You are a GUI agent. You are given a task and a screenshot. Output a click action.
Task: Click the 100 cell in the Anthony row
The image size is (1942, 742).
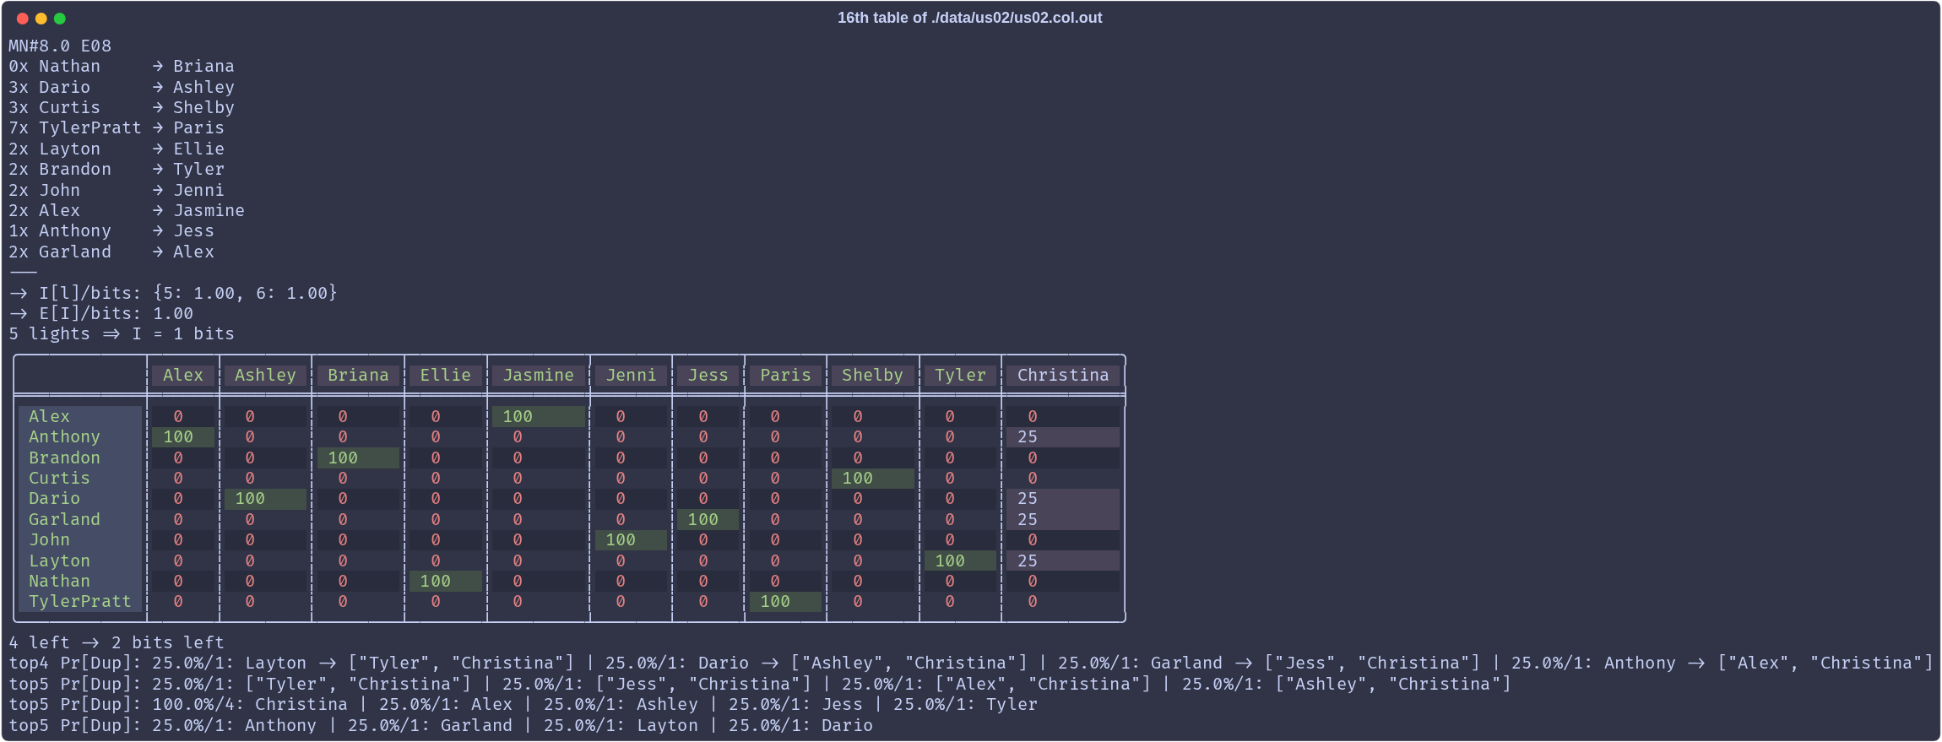coord(183,436)
